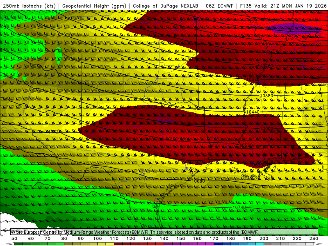Click the '250mb Isotachs (kts)' title text
Screen dimensions: 328x246
(x=29, y=6)
